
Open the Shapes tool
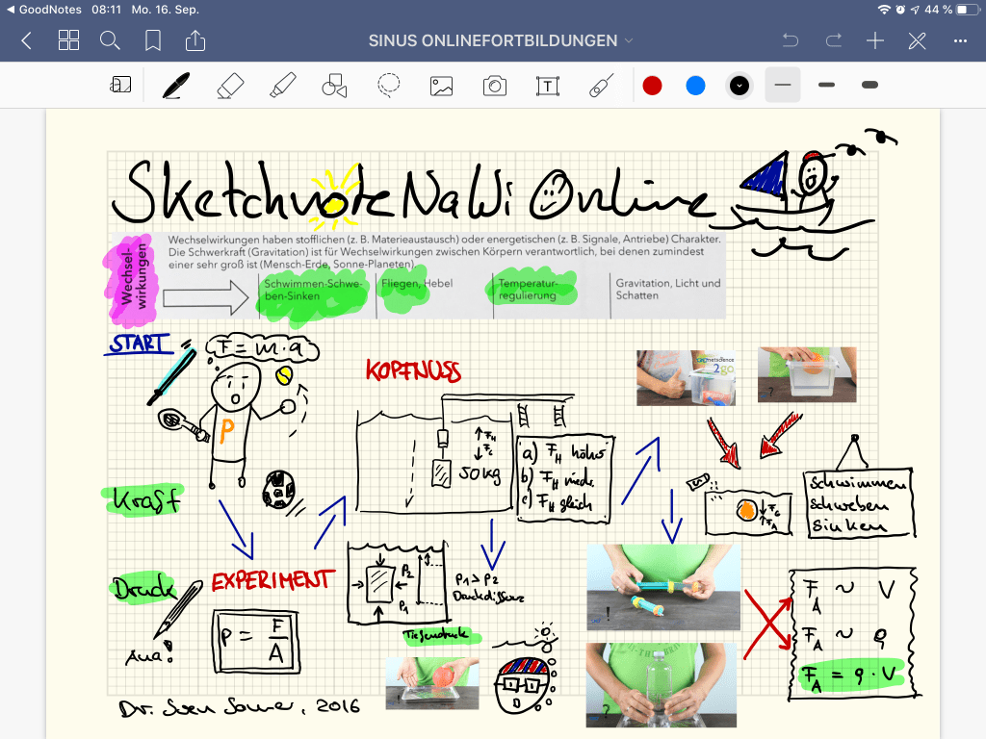334,86
